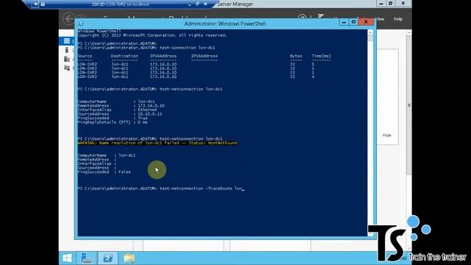Go back in Server Manager navigation
471x265 pixels.
pos(68,18)
